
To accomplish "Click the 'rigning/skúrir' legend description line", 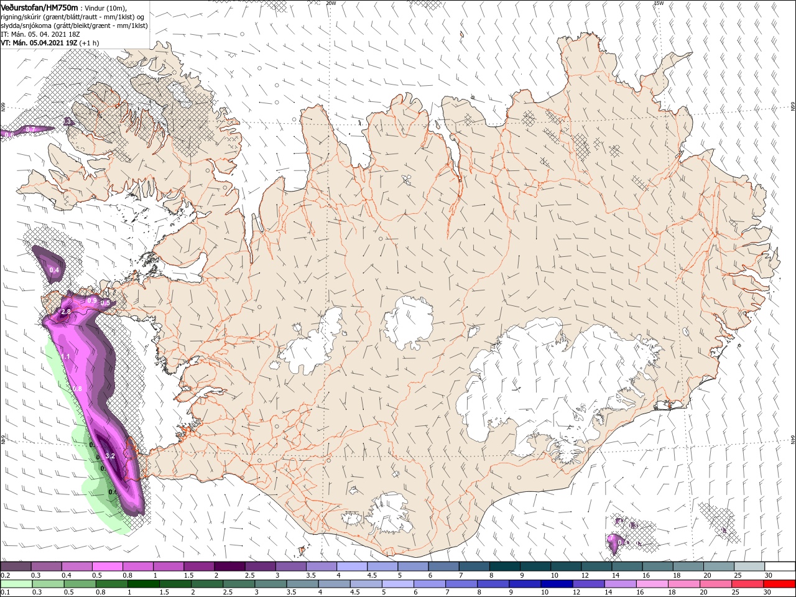I will pyautogui.click(x=73, y=17).
